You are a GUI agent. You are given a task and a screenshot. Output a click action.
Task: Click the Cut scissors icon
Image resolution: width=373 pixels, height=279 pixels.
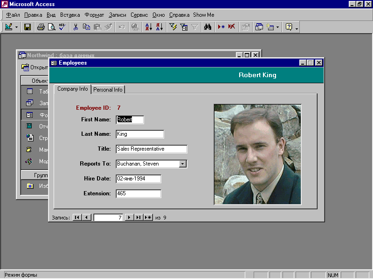point(76,27)
